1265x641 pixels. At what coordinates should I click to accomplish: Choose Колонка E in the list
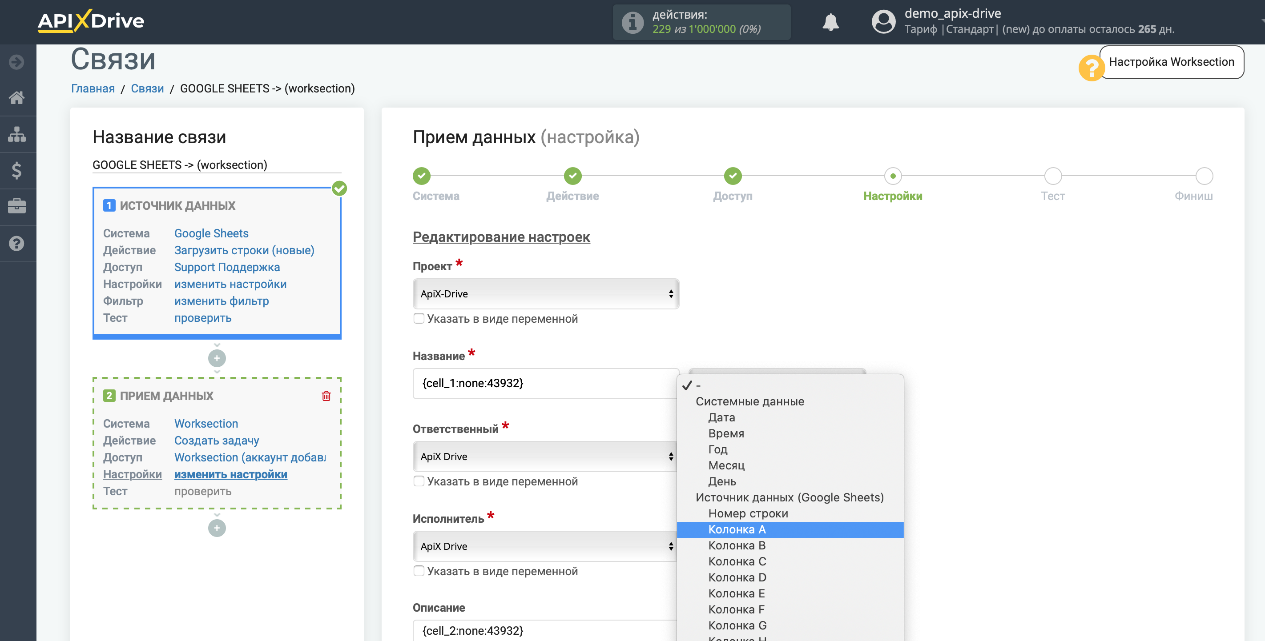[x=790, y=593]
